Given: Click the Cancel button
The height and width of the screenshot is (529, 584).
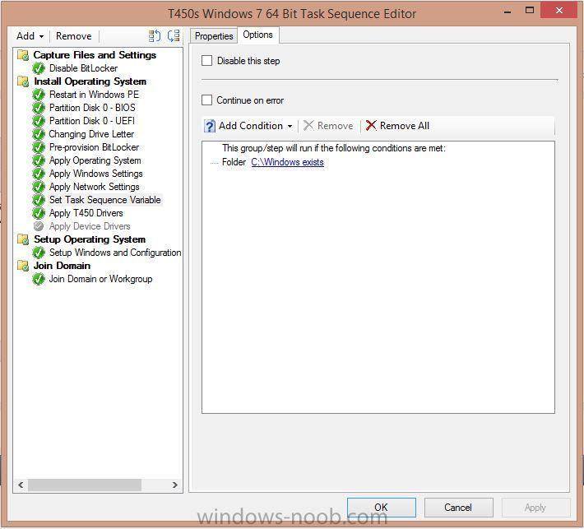Looking at the screenshot, I should coord(458,507).
